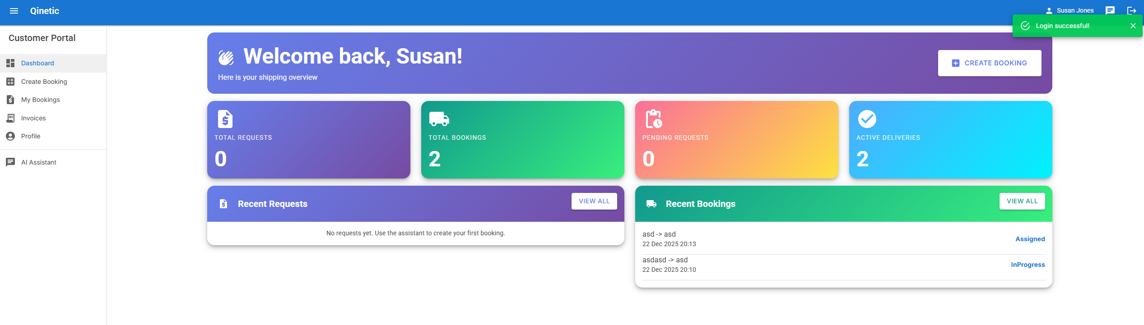1144x325 pixels.
Task: Click the Recent Requests title
Action: click(273, 204)
